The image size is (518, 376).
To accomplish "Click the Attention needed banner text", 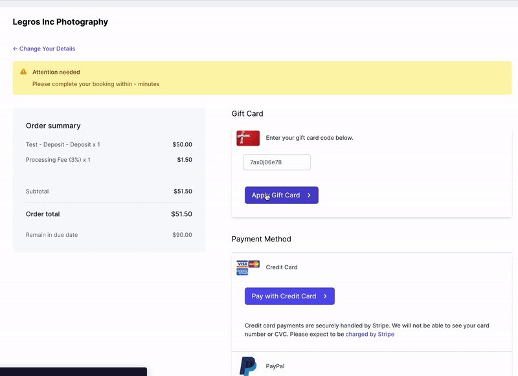I will pyautogui.click(x=56, y=72).
